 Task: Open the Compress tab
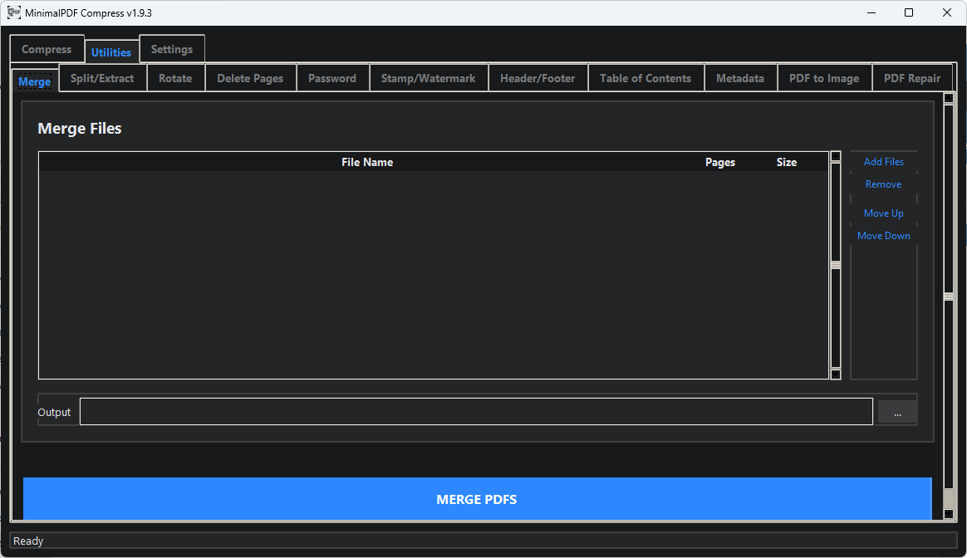pos(47,49)
